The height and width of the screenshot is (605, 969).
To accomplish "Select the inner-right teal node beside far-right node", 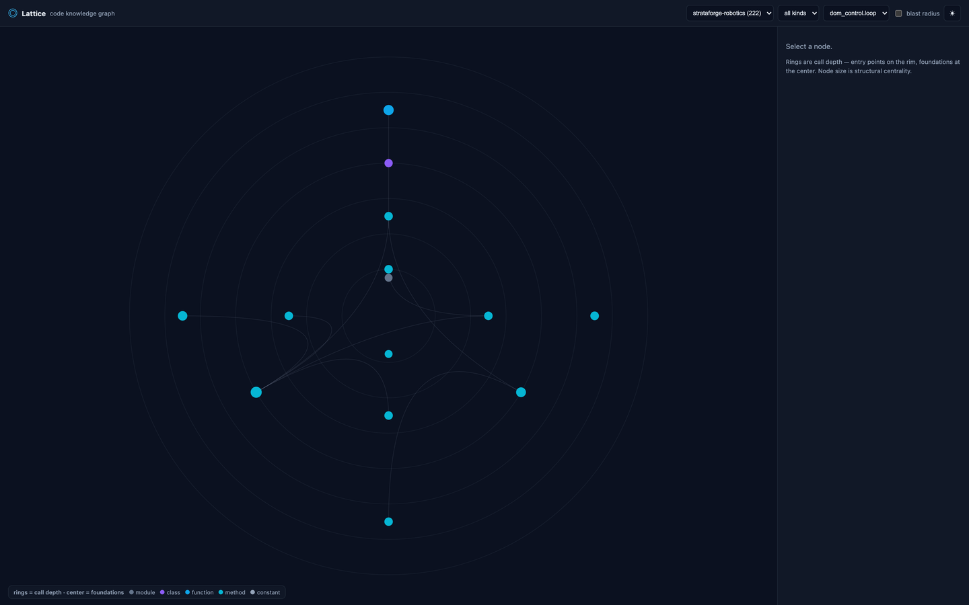I will pos(489,316).
